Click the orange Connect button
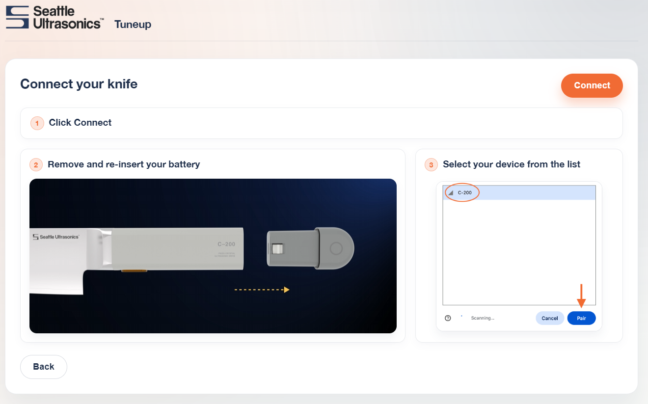The width and height of the screenshot is (648, 404). (592, 85)
